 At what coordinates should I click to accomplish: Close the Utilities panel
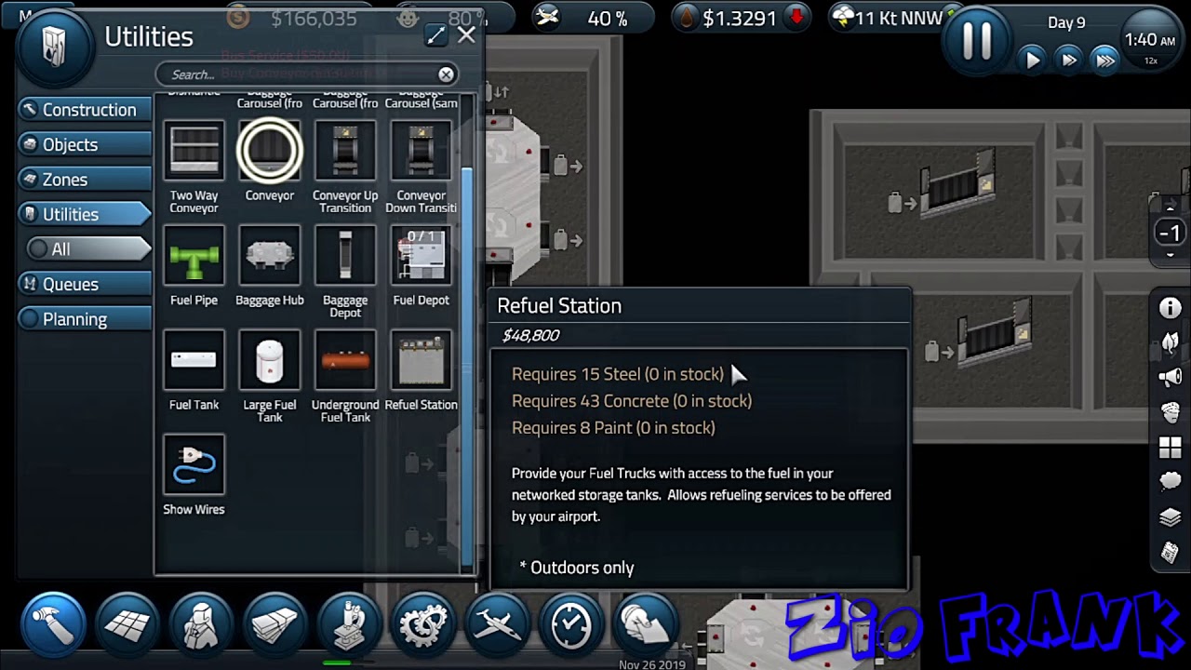466,35
